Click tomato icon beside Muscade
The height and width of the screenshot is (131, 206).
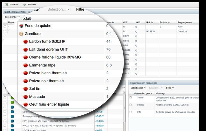point(25,97)
